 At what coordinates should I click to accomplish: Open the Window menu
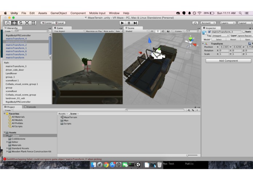coord(114,13)
